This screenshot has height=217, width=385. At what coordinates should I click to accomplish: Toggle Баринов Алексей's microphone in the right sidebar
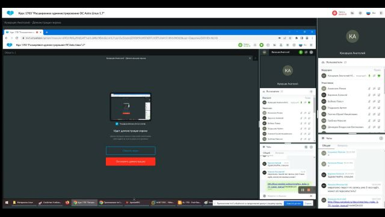tap(369, 95)
